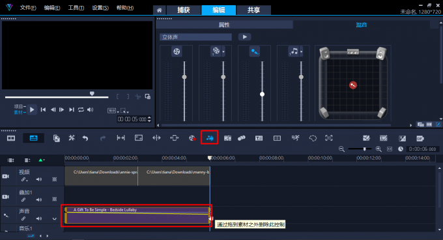This screenshot has width=443, height=240.
Task: Open the music track mixer dropdown arrow
Action: 302,52
